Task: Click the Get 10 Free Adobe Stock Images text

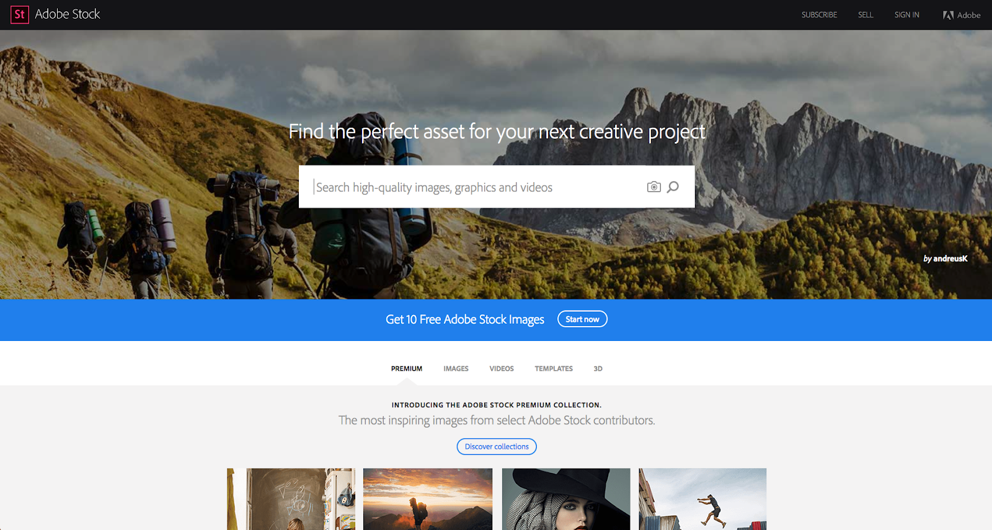Action: [465, 319]
